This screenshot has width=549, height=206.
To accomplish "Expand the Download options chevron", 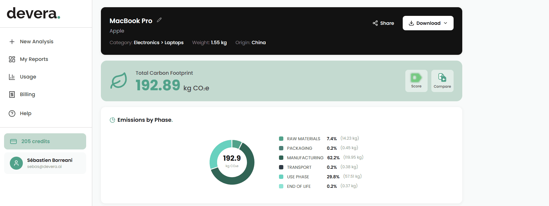I will (x=446, y=23).
